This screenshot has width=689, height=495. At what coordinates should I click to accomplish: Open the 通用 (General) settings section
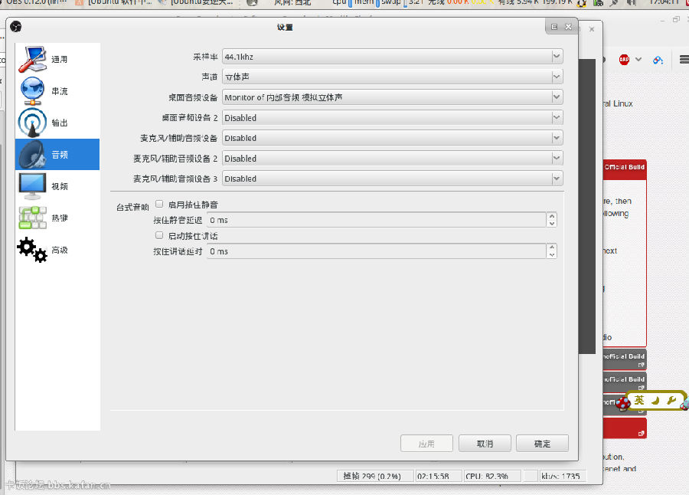point(33,59)
